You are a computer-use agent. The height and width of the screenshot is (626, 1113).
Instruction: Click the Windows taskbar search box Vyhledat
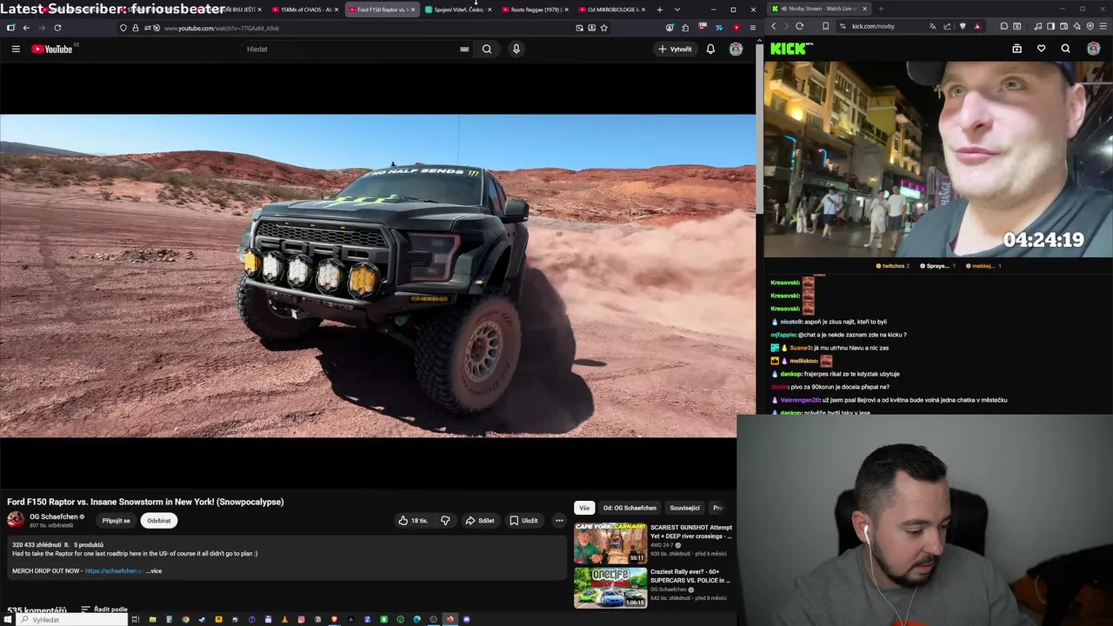(71, 619)
